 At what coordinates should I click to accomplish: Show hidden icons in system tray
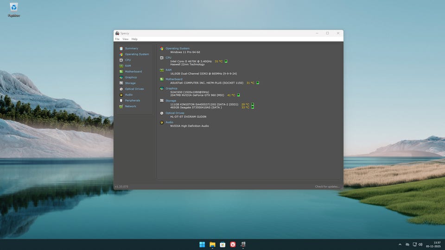click(400, 244)
